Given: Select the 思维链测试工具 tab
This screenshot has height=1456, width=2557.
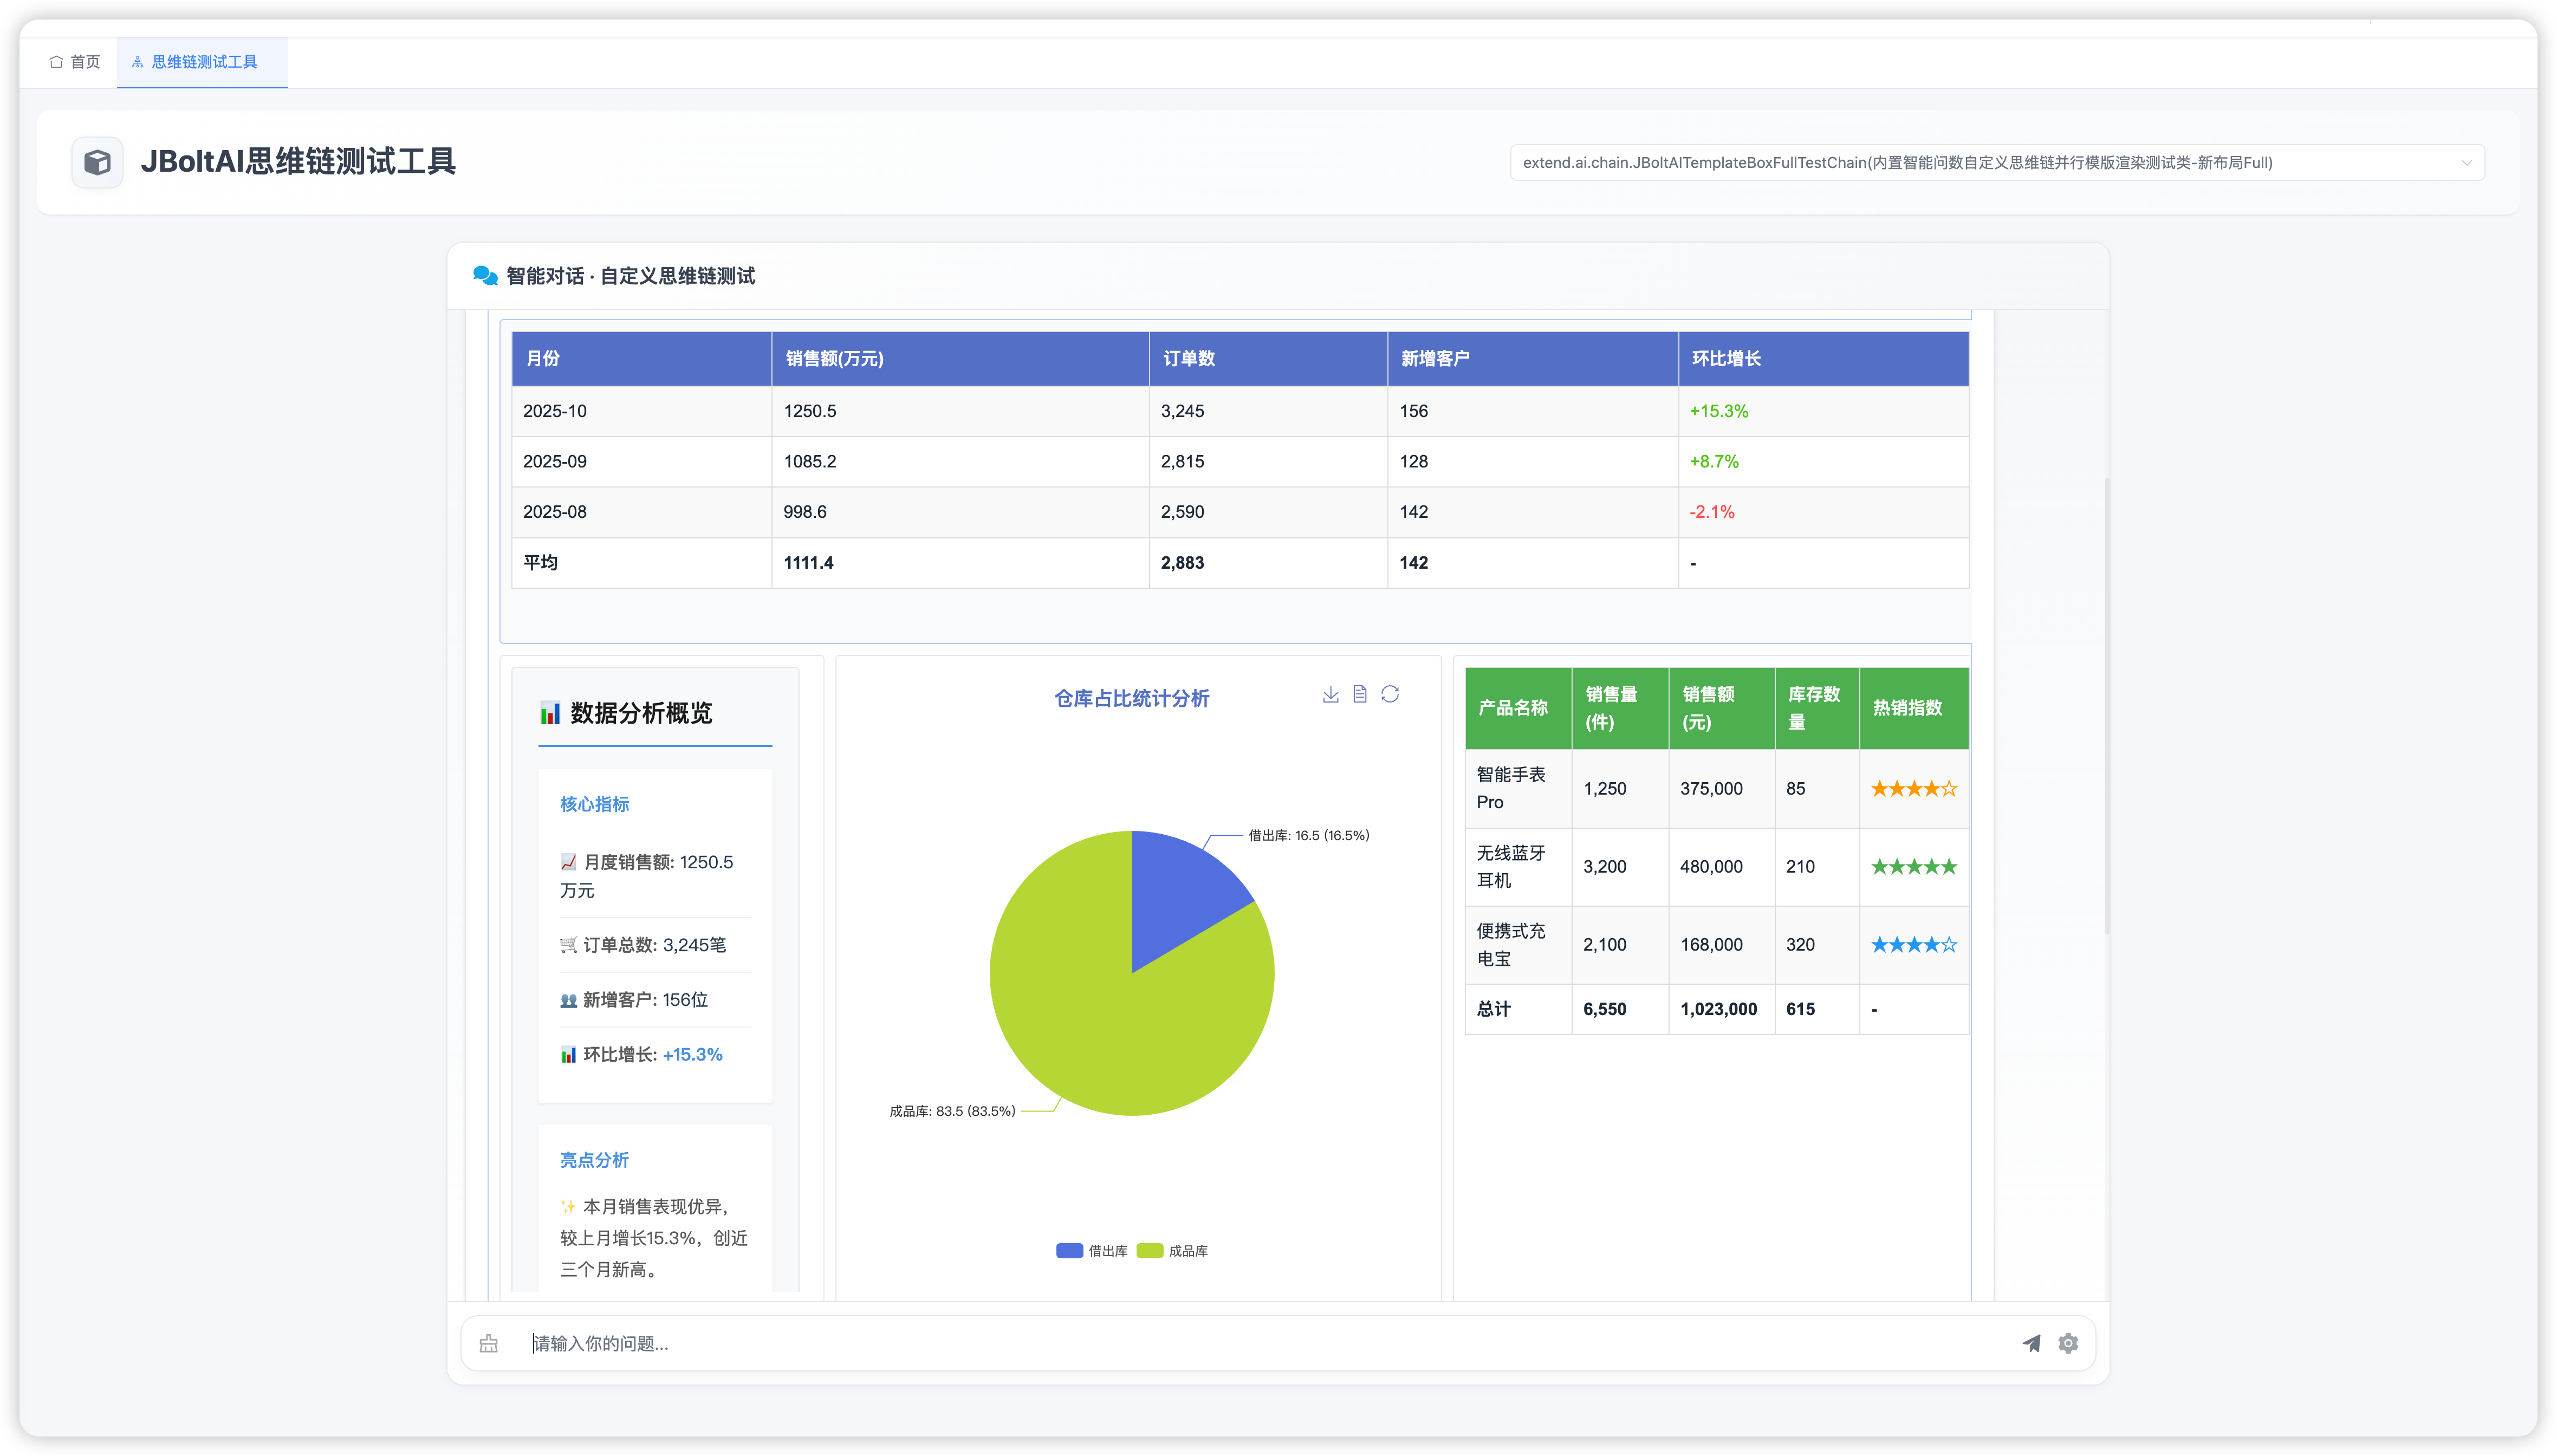Looking at the screenshot, I should pos(203,62).
